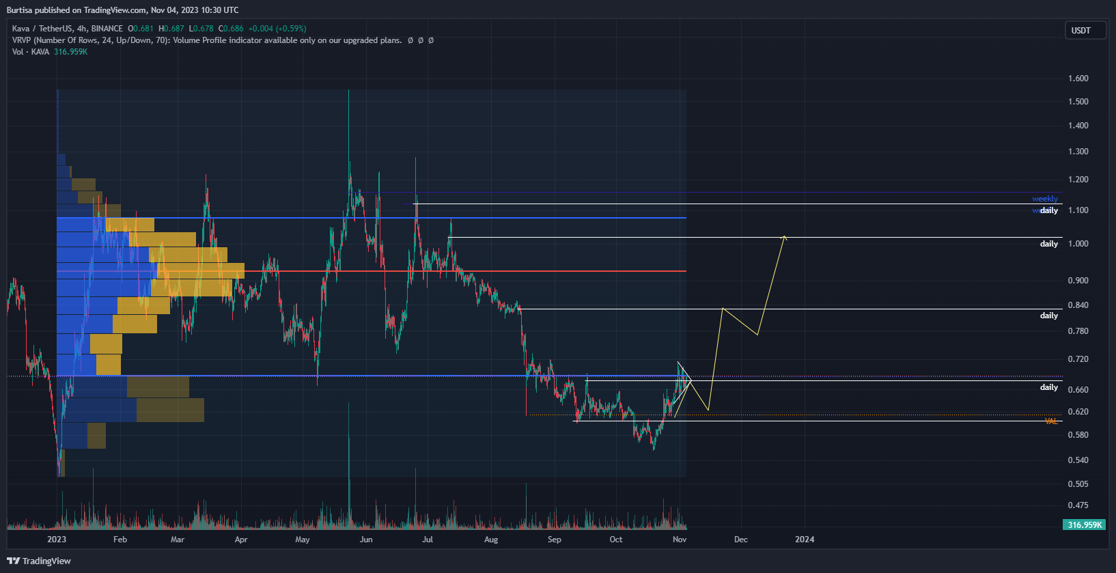Click the Sep label on time axis
Viewport: 1116px width, 573px height.
555,540
